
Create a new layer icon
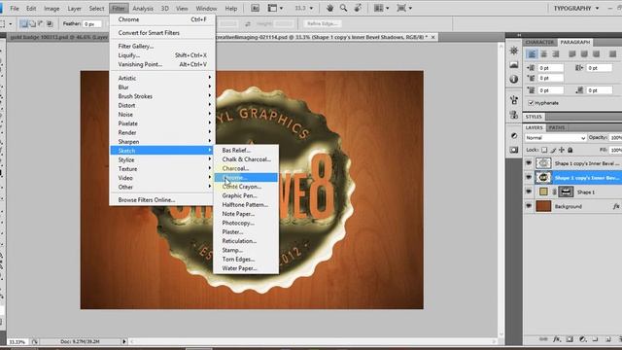pyautogui.click(x=608, y=339)
